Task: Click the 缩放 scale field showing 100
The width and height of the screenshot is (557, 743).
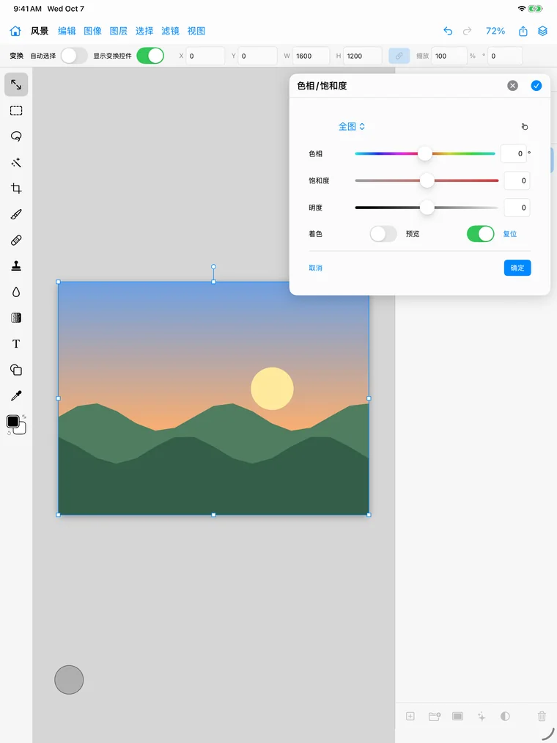Action: [449, 56]
